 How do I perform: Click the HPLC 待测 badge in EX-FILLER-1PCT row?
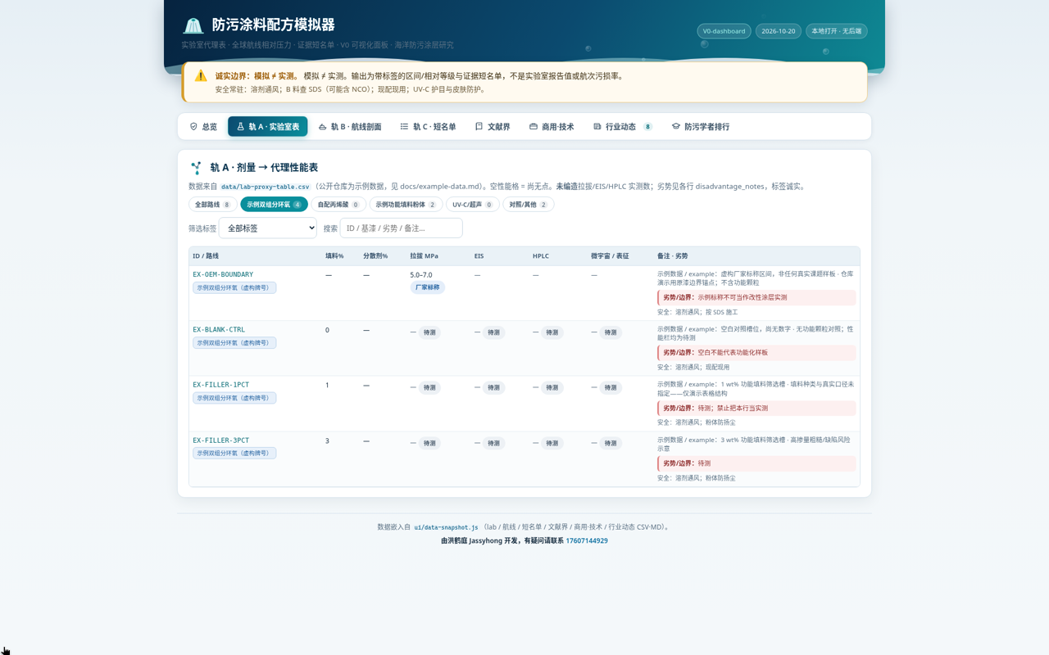pos(552,388)
